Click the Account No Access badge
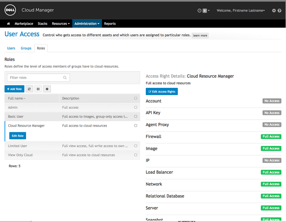Screen dimensions: 286x222 pos(272,101)
